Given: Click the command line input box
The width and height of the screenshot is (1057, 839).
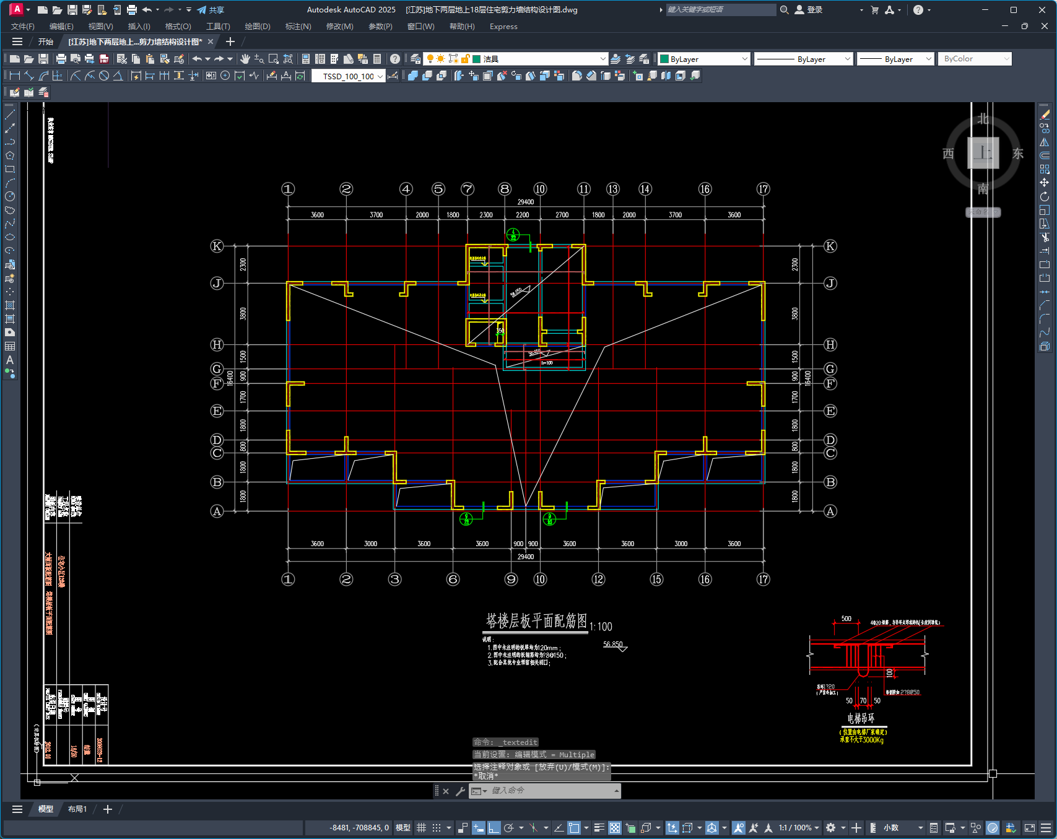Looking at the screenshot, I should coord(545,791).
